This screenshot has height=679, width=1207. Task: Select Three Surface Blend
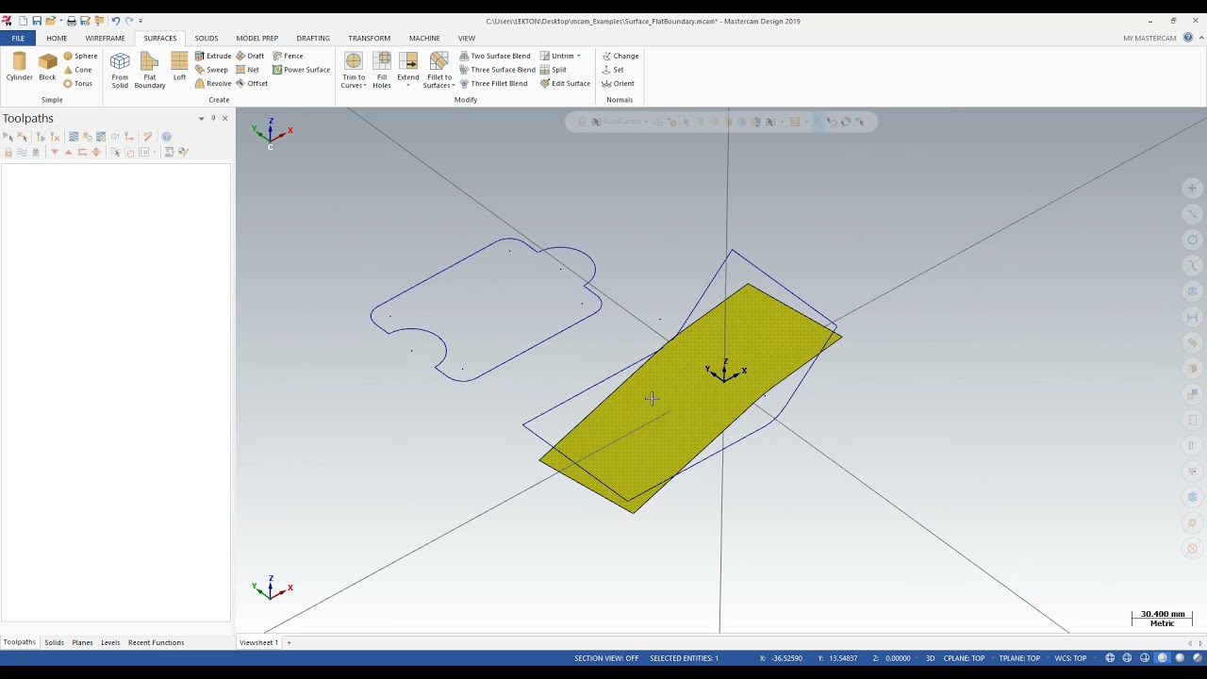pos(497,70)
